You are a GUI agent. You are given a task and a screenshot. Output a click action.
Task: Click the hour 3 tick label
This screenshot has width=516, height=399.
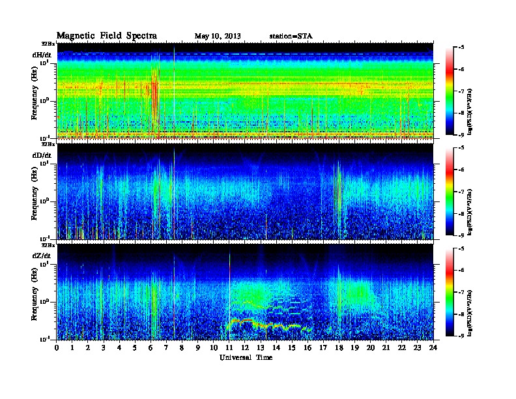tap(104, 347)
